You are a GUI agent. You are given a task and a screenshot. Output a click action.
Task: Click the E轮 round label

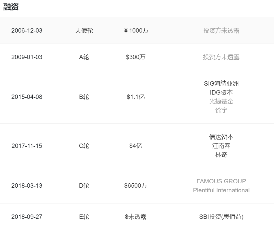(x=84, y=217)
